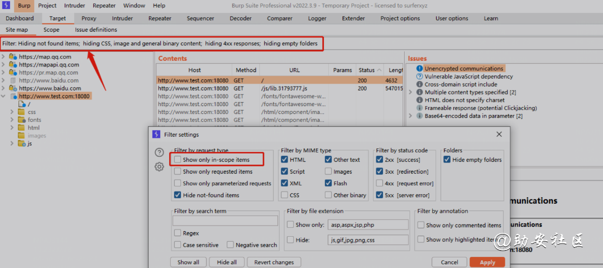Toggle the Negative search checkbox
The width and height of the screenshot is (603, 268).
click(x=230, y=245)
